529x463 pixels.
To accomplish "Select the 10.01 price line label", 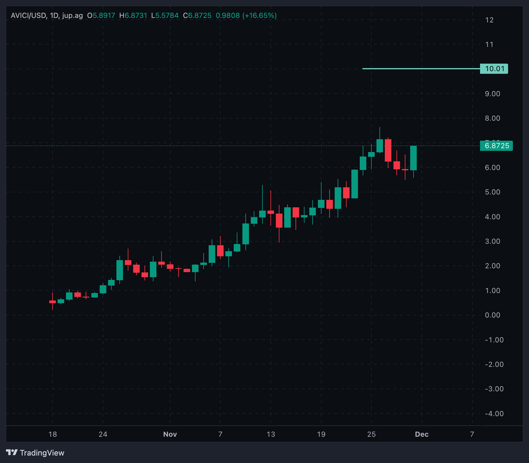I will coord(494,69).
